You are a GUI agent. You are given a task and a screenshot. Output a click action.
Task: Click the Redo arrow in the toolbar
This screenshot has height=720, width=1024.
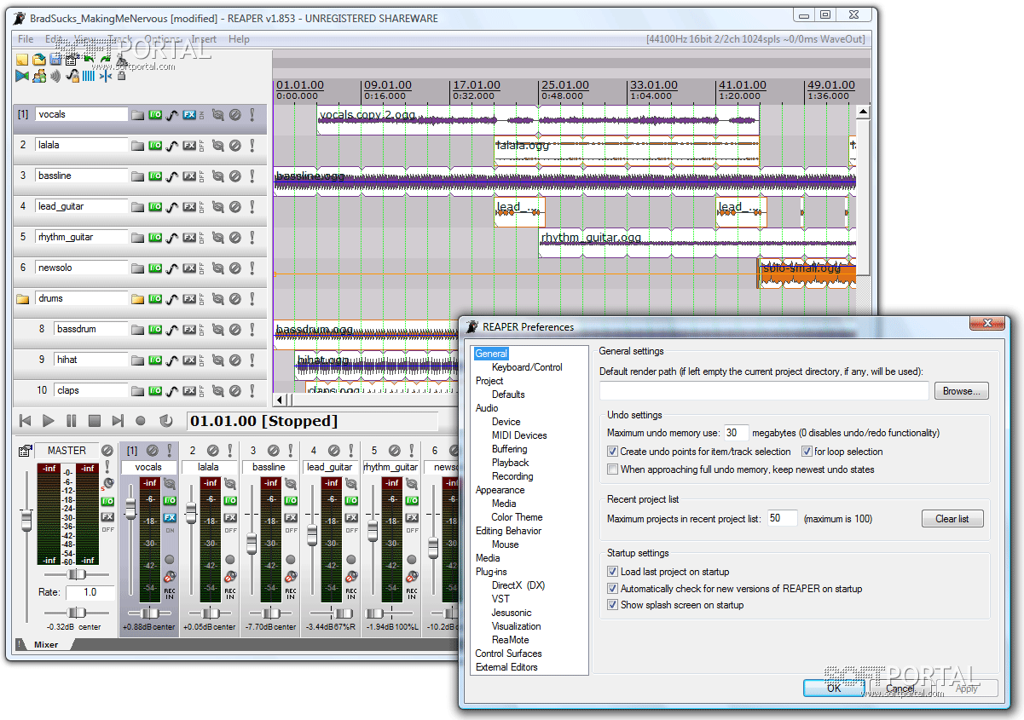click(x=105, y=59)
